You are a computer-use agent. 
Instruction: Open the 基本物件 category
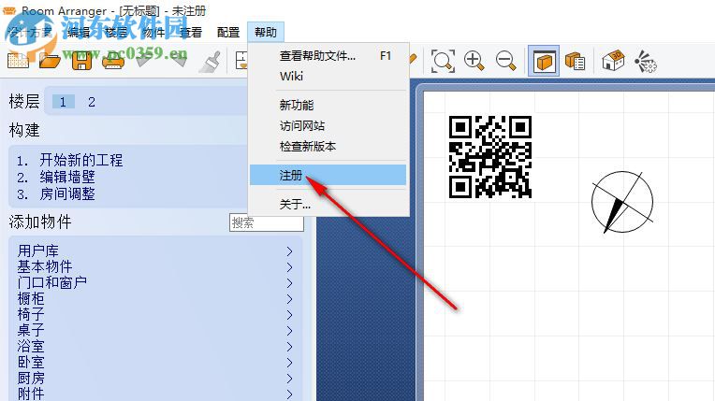45,266
